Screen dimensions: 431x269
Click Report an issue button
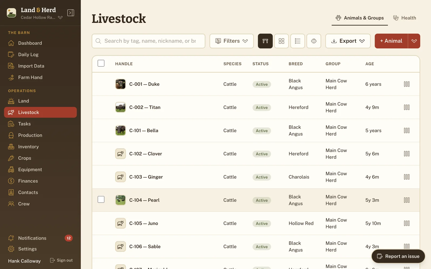[x=398, y=256]
